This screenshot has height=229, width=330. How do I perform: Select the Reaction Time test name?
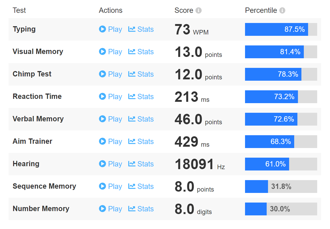click(37, 96)
